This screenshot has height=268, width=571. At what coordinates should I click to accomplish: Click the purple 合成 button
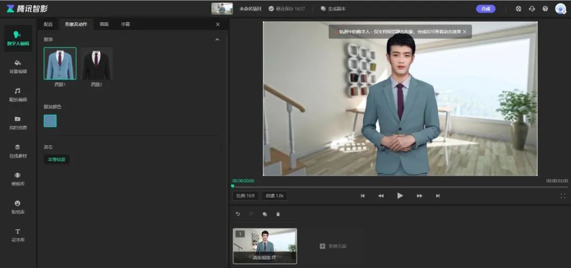pyautogui.click(x=485, y=9)
